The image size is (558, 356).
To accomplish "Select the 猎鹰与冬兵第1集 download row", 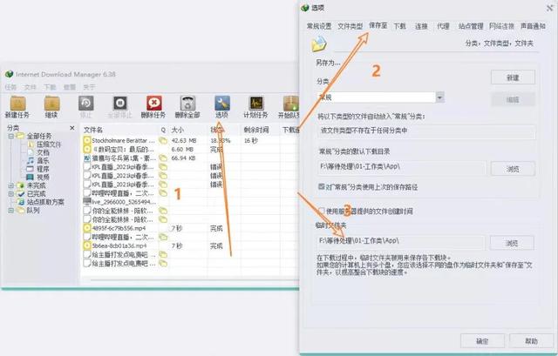I will (190, 158).
